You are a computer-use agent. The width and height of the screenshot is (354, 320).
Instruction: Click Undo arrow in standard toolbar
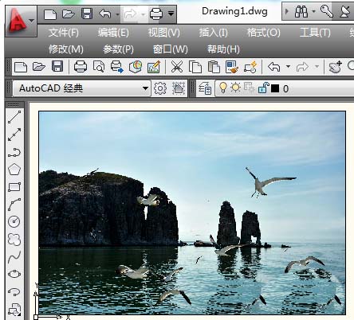click(x=274, y=67)
